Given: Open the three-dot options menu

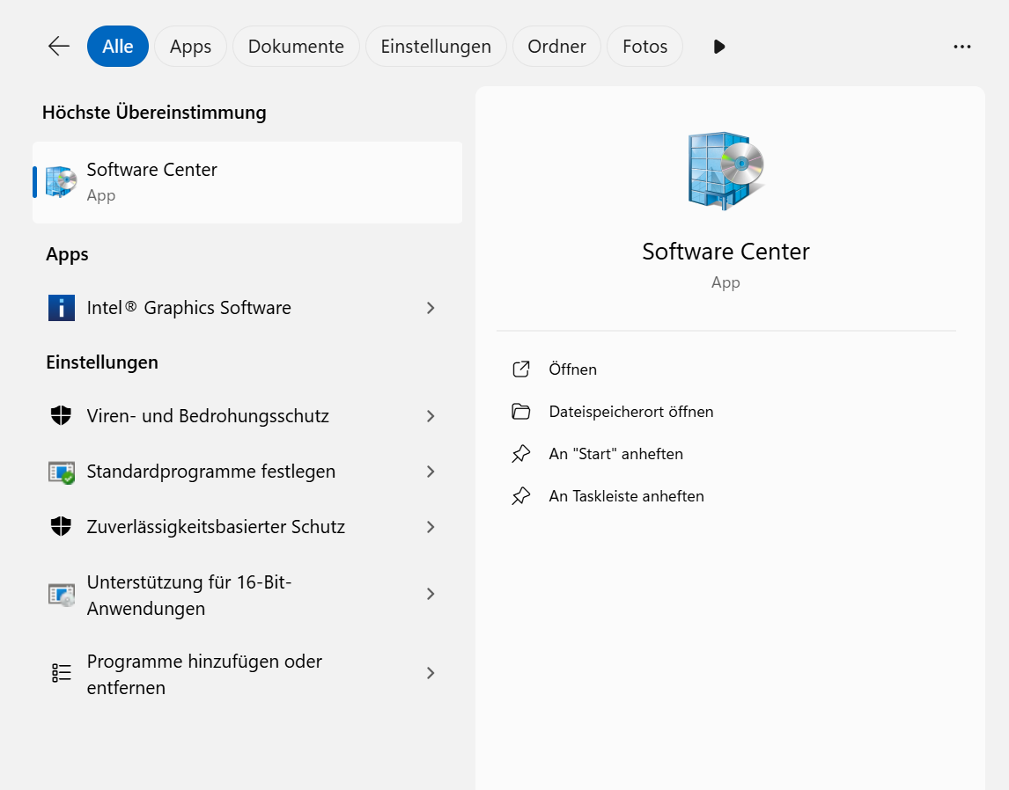Looking at the screenshot, I should coord(962,47).
